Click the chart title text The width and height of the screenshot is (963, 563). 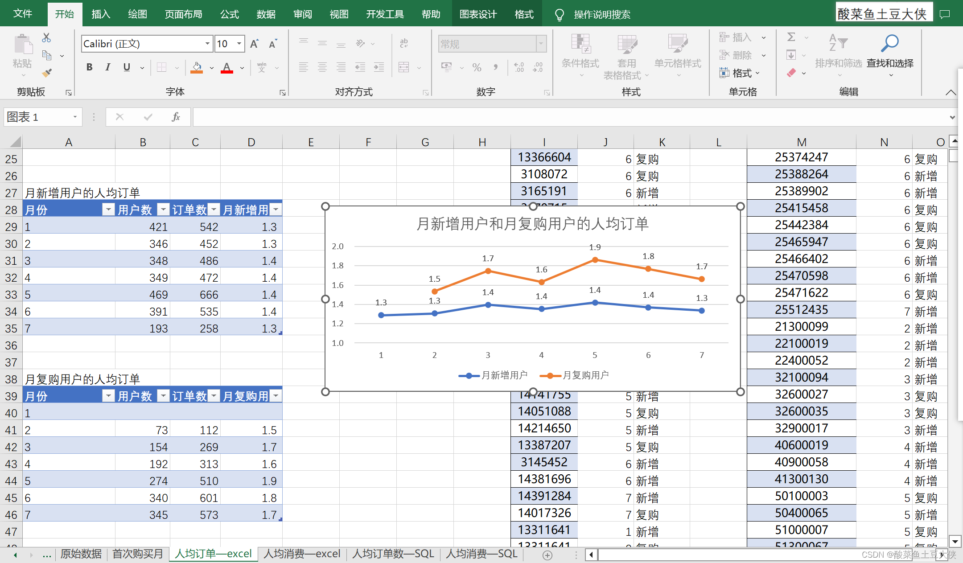coord(532,224)
